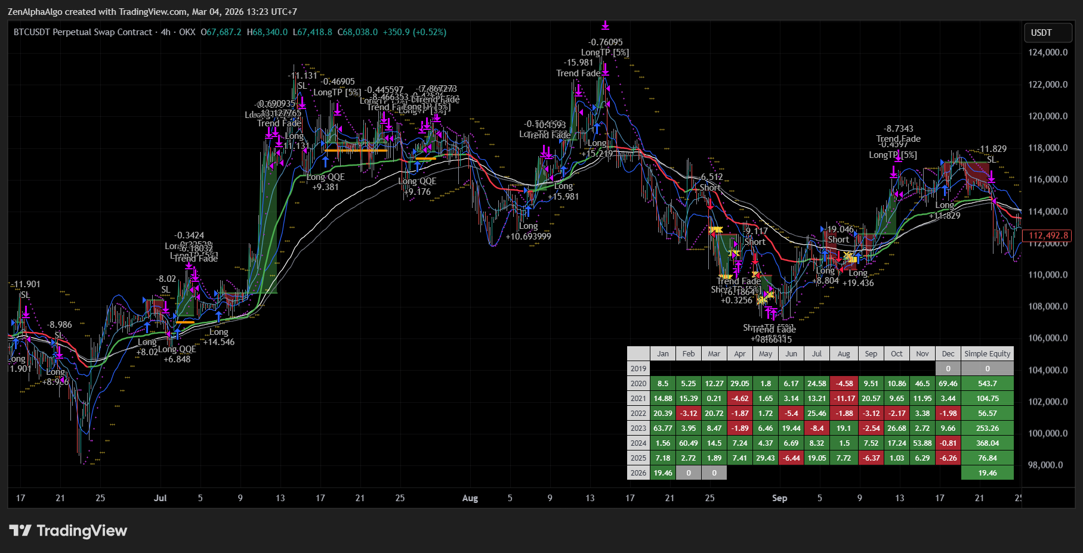Click the Long +15.219 trade label
The height and width of the screenshot is (553, 1083).
coord(597,148)
